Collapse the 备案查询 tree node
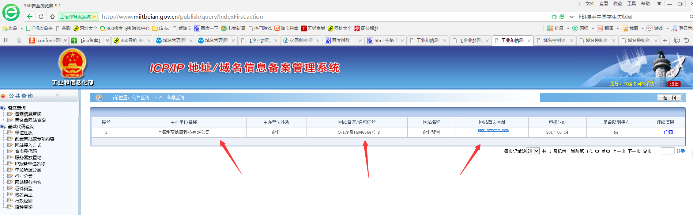Screen dimensions: 693x215 (3, 108)
